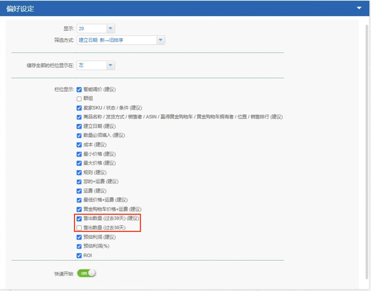Uncheck the 最大价格 (建议) checkbox
371x291 pixels.
tap(79, 163)
